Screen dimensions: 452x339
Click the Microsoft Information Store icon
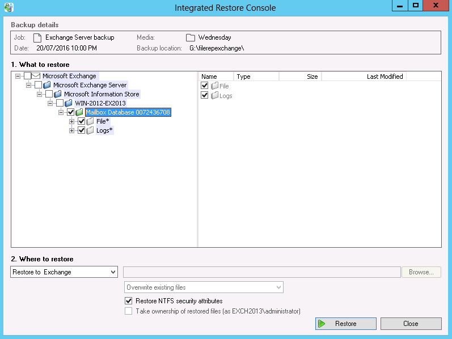click(x=58, y=94)
